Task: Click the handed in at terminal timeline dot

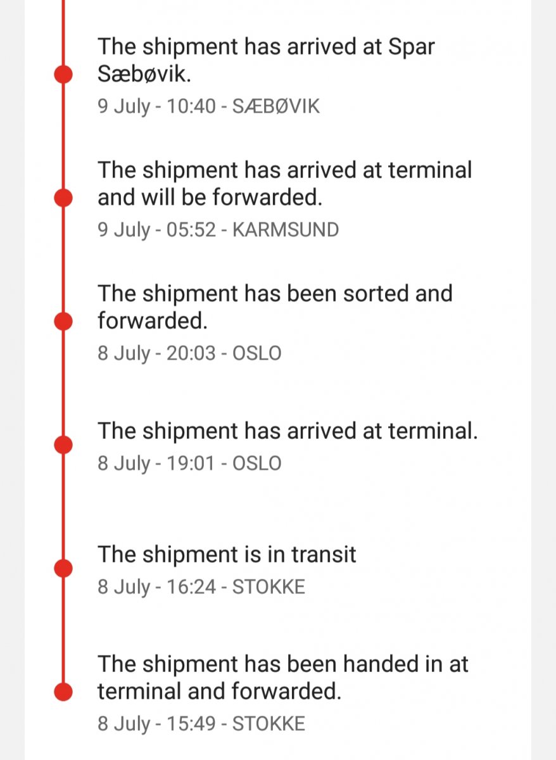Action: (63, 692)
